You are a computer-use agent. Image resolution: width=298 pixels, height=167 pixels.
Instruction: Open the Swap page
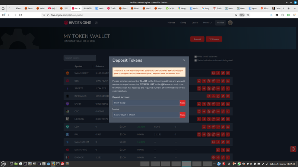pos(183,23)
